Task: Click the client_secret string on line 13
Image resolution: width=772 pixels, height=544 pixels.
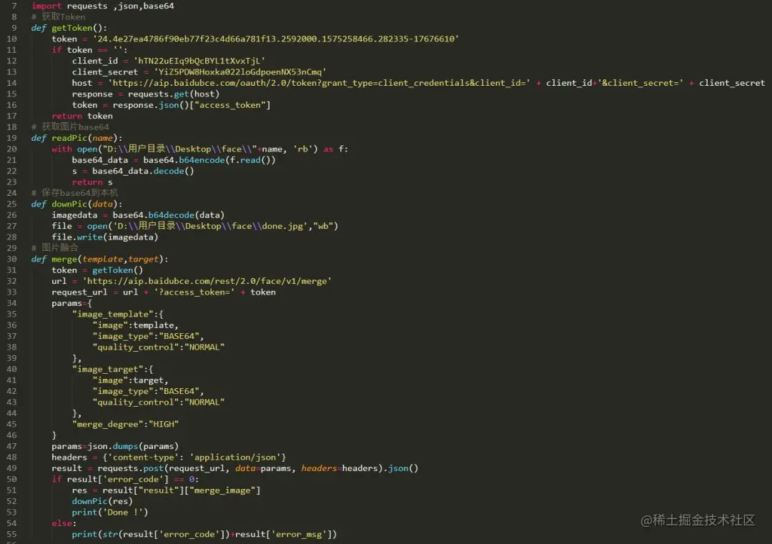Action: point(239,72)
